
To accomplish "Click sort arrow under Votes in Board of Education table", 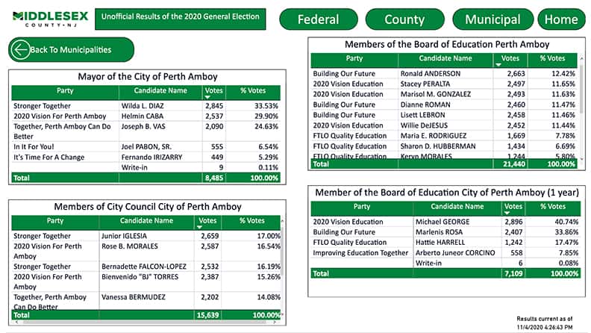I will (498, 64).
